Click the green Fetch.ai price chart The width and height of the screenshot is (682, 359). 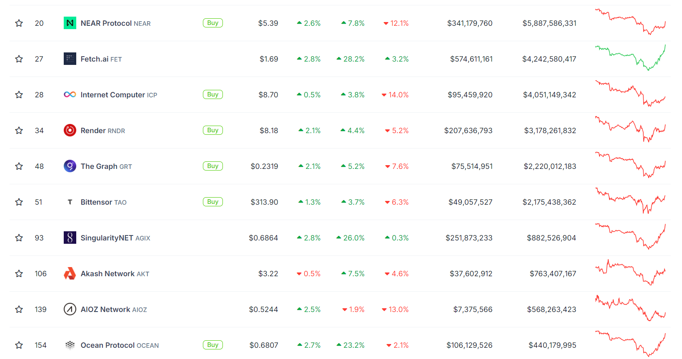pyautogui.click(x=631, y=59)
